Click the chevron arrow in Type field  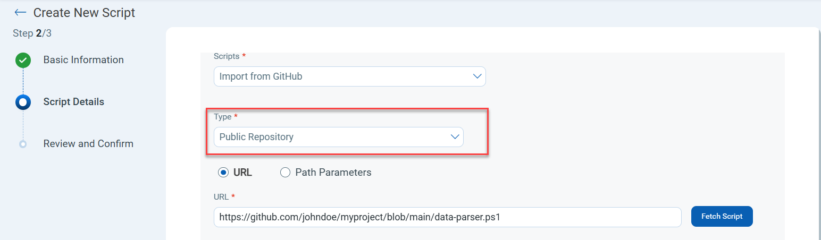[455, 137]
